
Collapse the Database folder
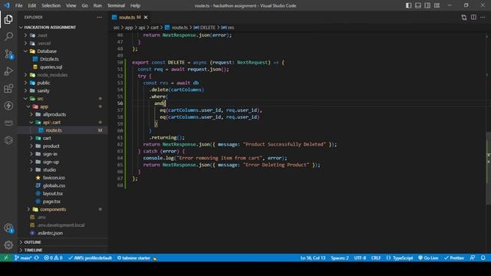[x=47, y=51]
